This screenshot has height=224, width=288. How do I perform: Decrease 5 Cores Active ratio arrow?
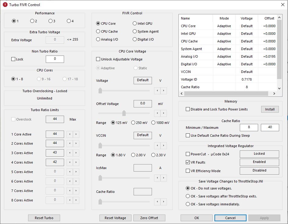tap(70, 172)
